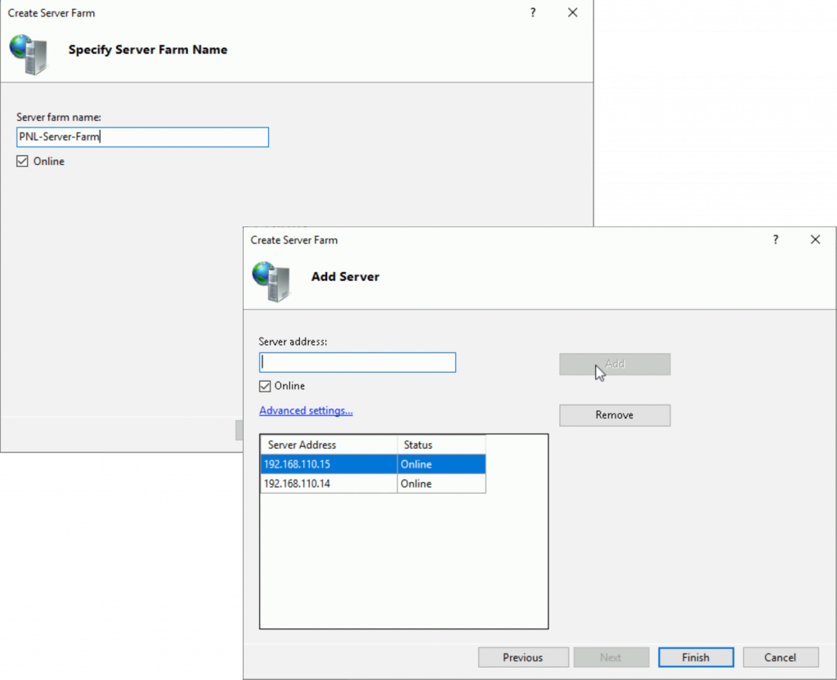The height and width of the screenshot is (680, 837).
Task: Open help via the question mark on Add Server
Action: [775, 239]
